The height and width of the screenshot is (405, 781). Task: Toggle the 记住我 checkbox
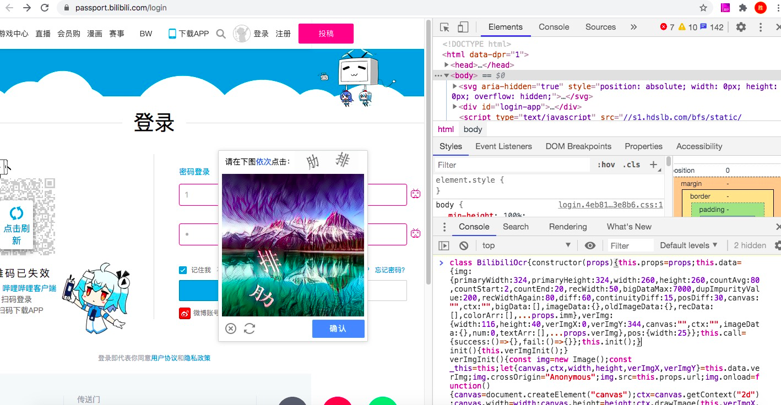183,270
